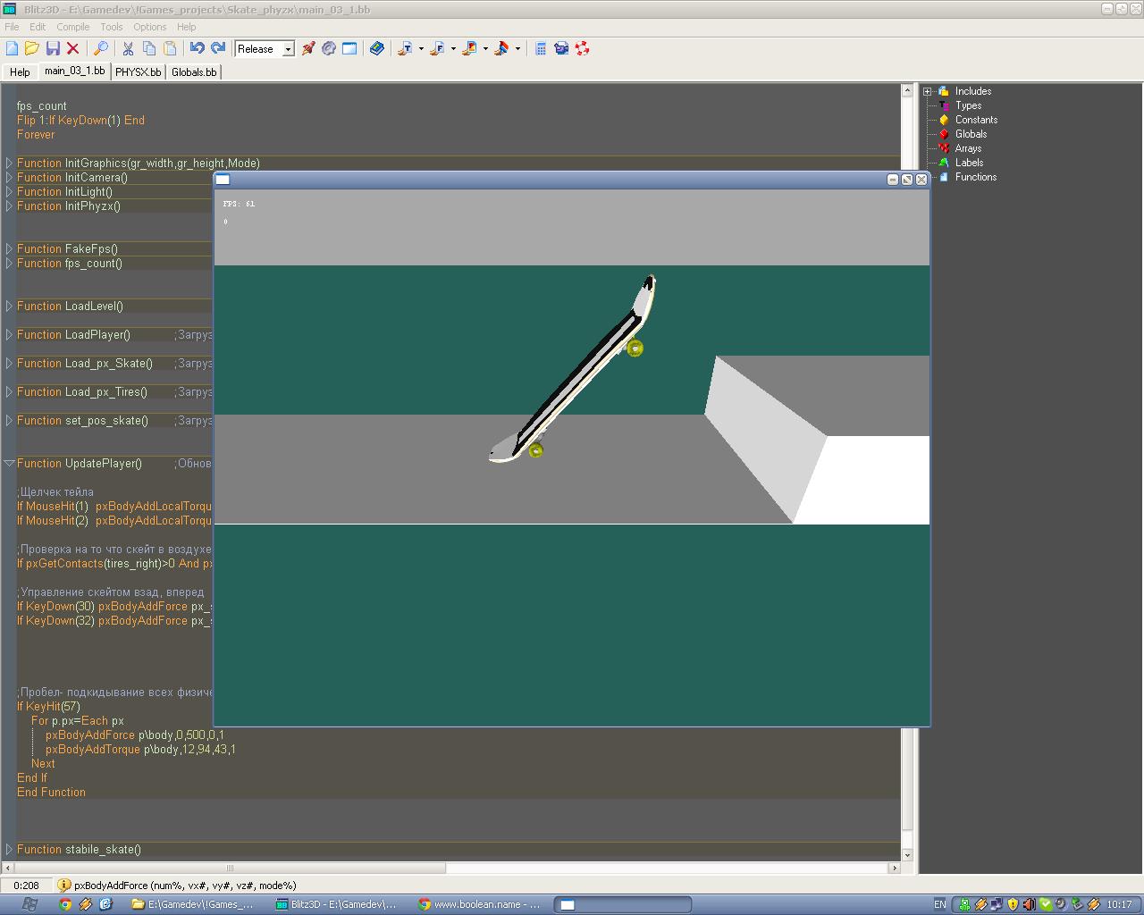This screenshot has width=1144, height=915.
Task: Open the Release build mode dropdown
Action: click(x=288, y=49)
